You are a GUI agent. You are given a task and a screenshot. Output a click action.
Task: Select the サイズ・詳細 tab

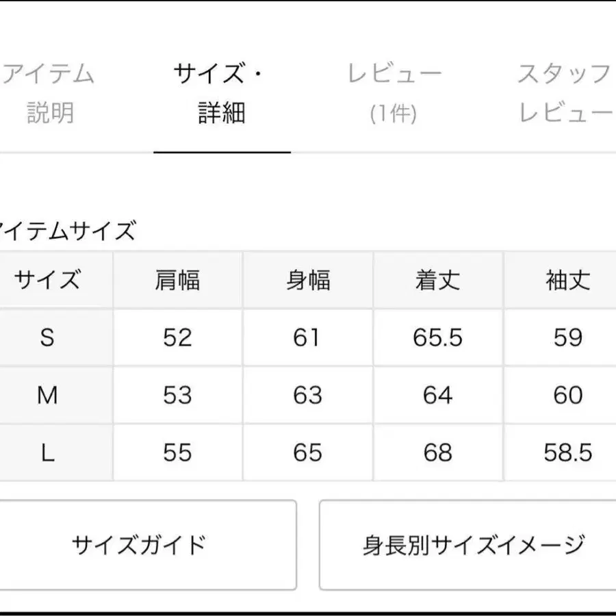(221, 92)
